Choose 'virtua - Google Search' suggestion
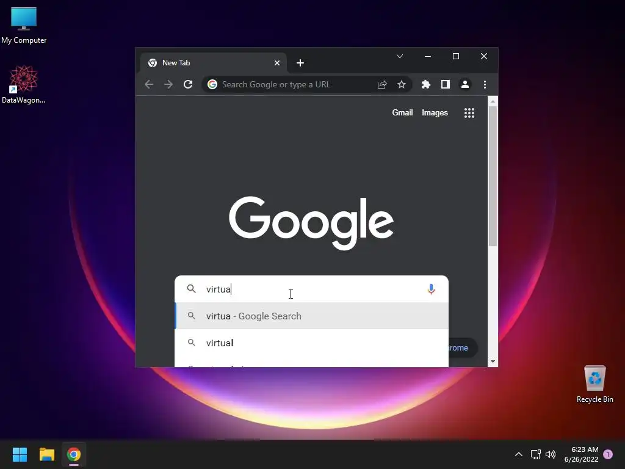This screenshot has width=625, height=469. 312,316
